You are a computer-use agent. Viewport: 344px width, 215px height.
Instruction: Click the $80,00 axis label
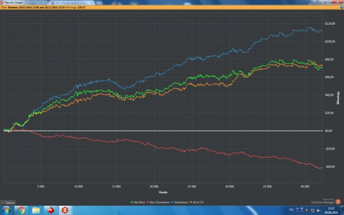(330, 60)
